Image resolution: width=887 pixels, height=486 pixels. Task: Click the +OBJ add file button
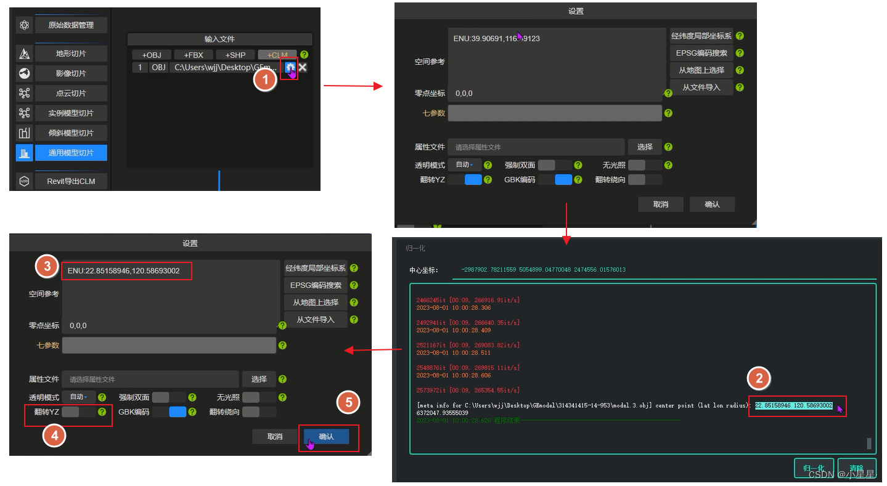point(152,55)
